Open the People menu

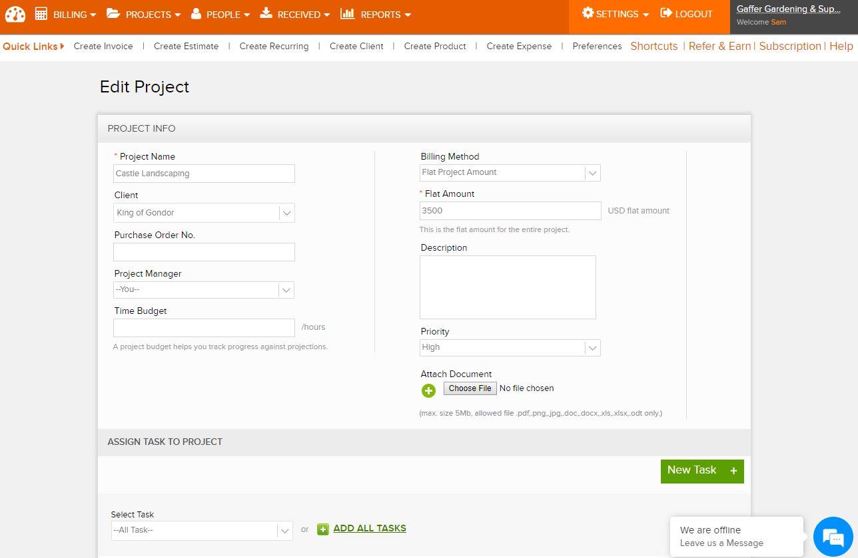(x=220, y=15)
